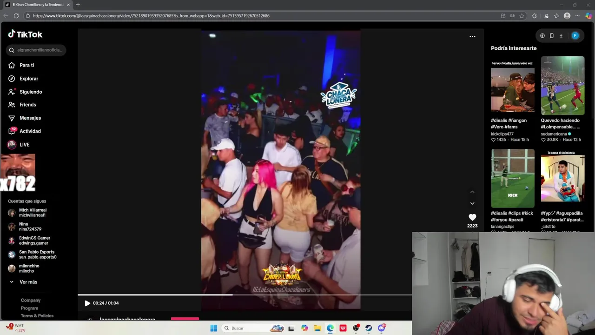Open the #diealis #ñangon video thumbnail
595x335 pixels.
(x=513, y=86)
